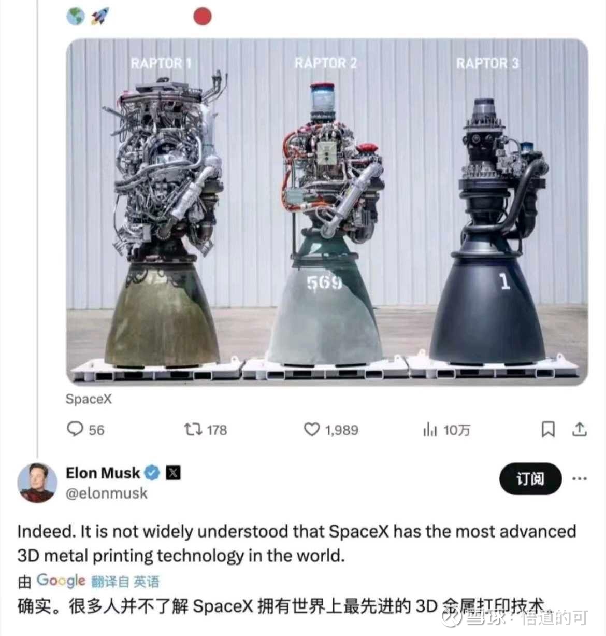The image size is (606, 636).
Task: Open the Raptor engines comparison image
Action: (327, 212)
